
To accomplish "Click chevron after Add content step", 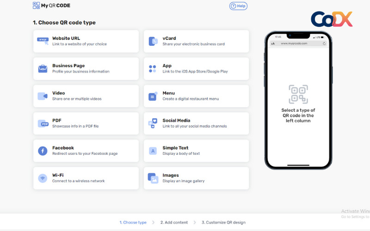I will click(195, 222).
